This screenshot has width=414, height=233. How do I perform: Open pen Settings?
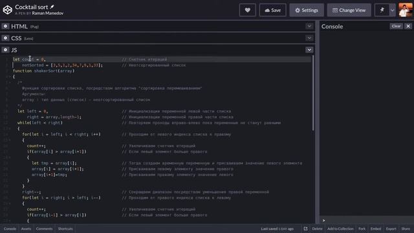(x=307, y=10)
